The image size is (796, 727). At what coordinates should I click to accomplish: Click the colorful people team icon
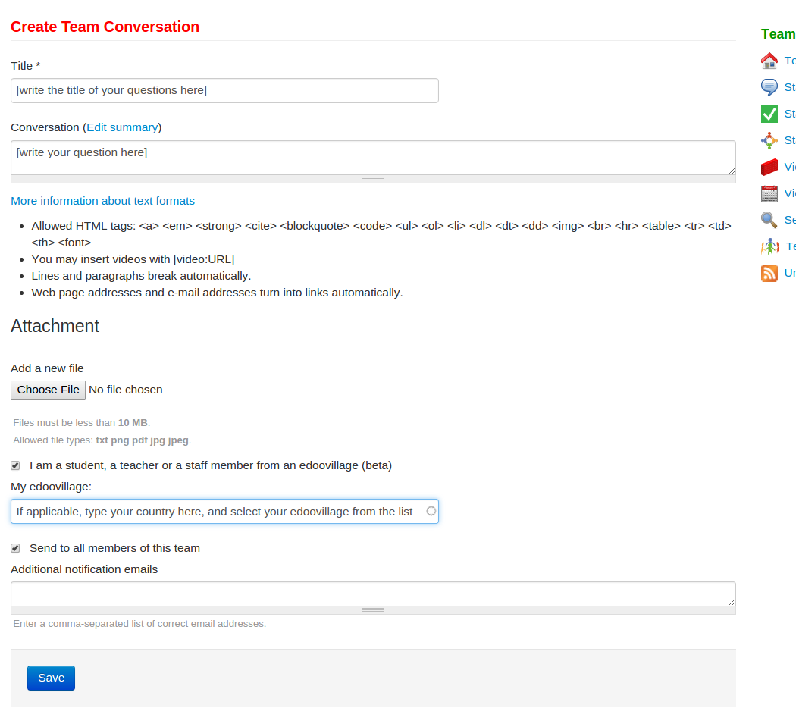click(x=770, y=246)
